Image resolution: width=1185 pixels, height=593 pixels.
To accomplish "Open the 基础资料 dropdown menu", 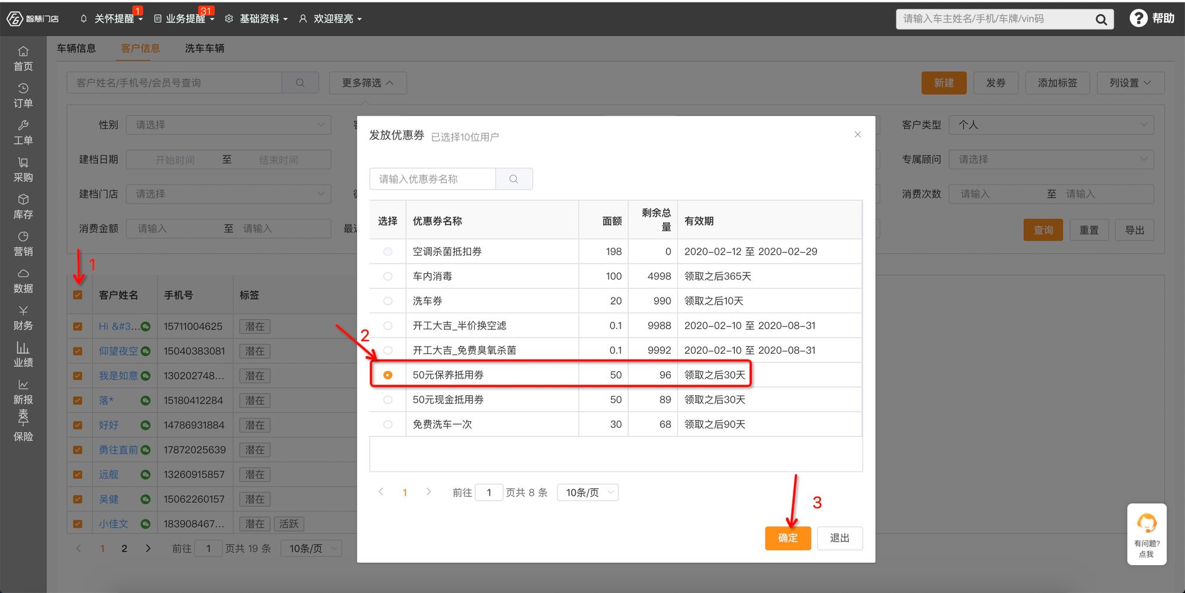I will coord(257,18).
